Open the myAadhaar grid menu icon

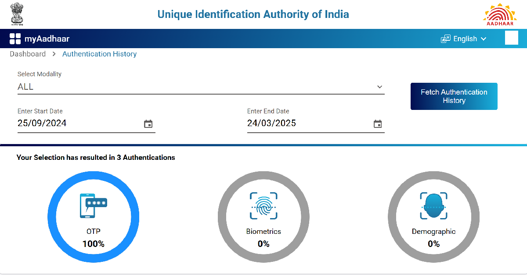[x=15, y=39]
